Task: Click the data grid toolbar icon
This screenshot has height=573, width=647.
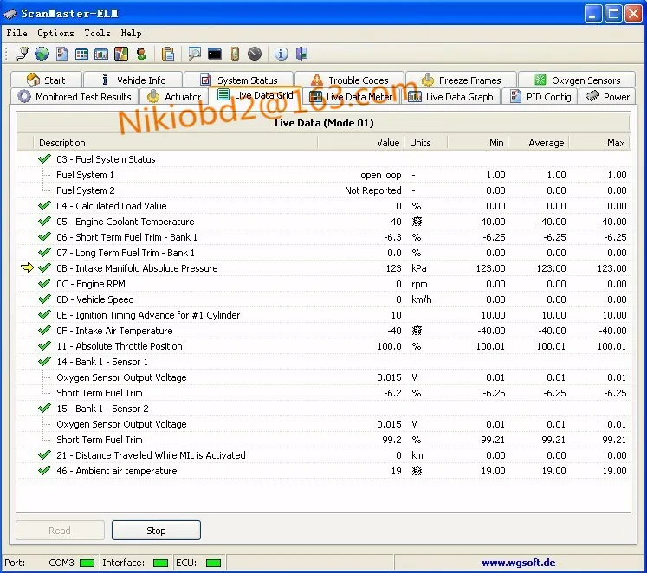Action: pyautogui.click(x=81, y=54)
